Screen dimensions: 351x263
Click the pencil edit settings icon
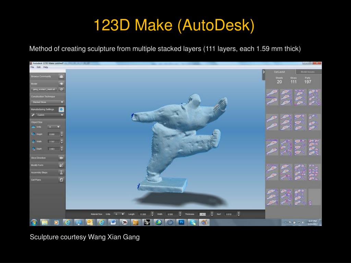coord(33,115)
